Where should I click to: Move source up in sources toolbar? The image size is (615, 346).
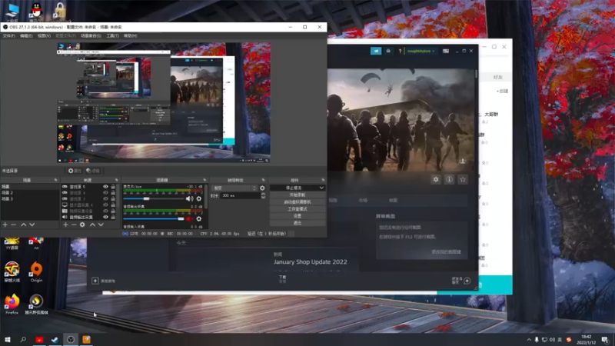pyautogui.click(x=92, y=225)
